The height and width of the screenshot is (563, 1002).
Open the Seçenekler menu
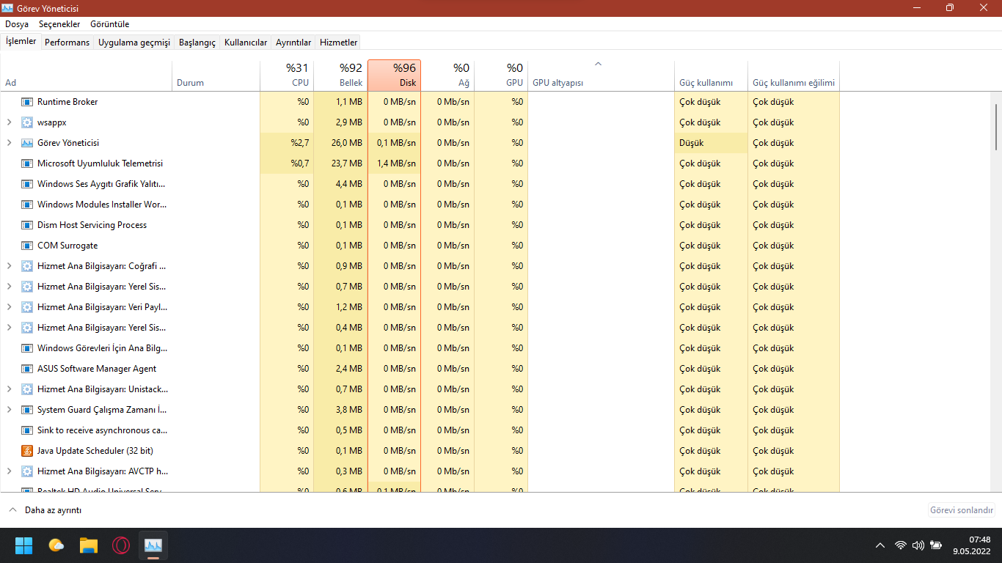(59, 24)
